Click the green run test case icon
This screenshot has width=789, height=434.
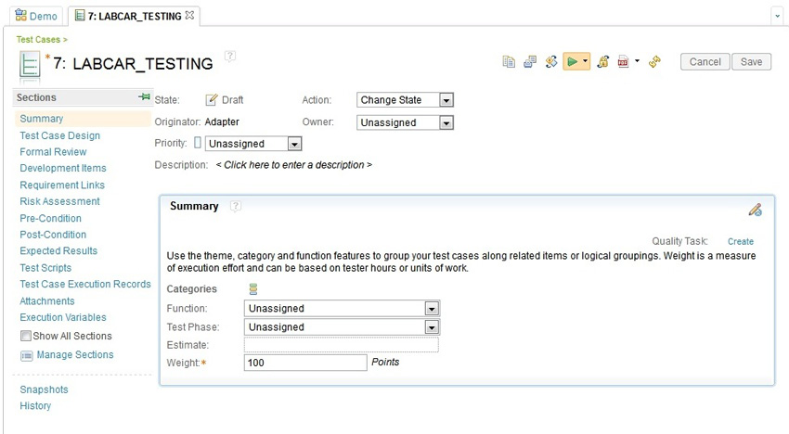(x=572, y=62)
